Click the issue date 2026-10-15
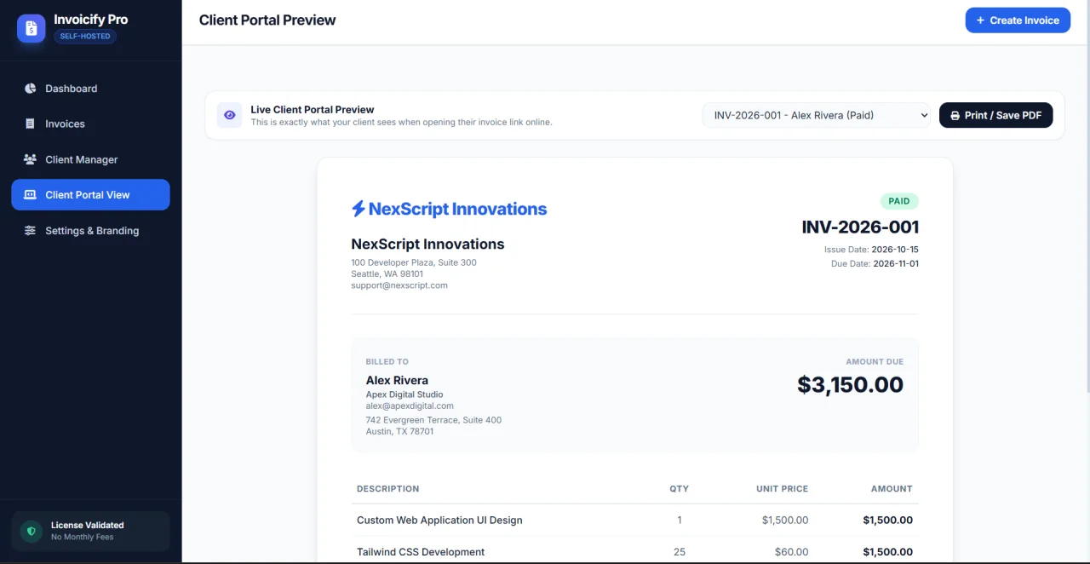Screen dimensions: 1090x564 [895, 250]
